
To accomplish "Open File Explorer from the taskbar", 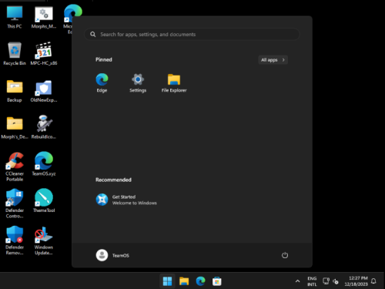I will click(x=184, y=281).
